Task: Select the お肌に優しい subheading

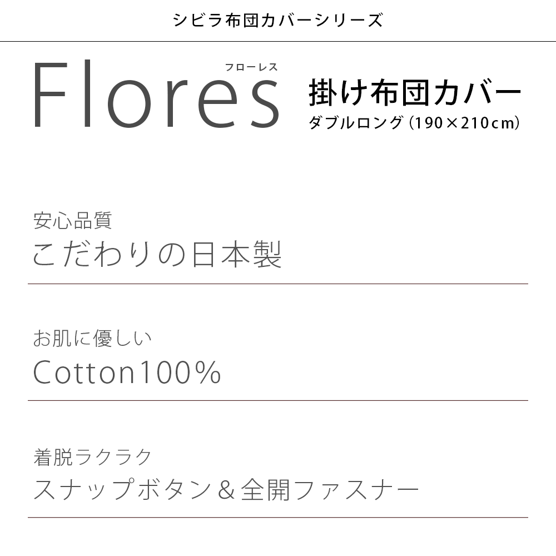Action: pos(92,338)
